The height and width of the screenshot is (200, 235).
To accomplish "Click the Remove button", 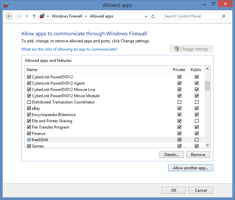I will pyautogui.click(x=198, y=155).
